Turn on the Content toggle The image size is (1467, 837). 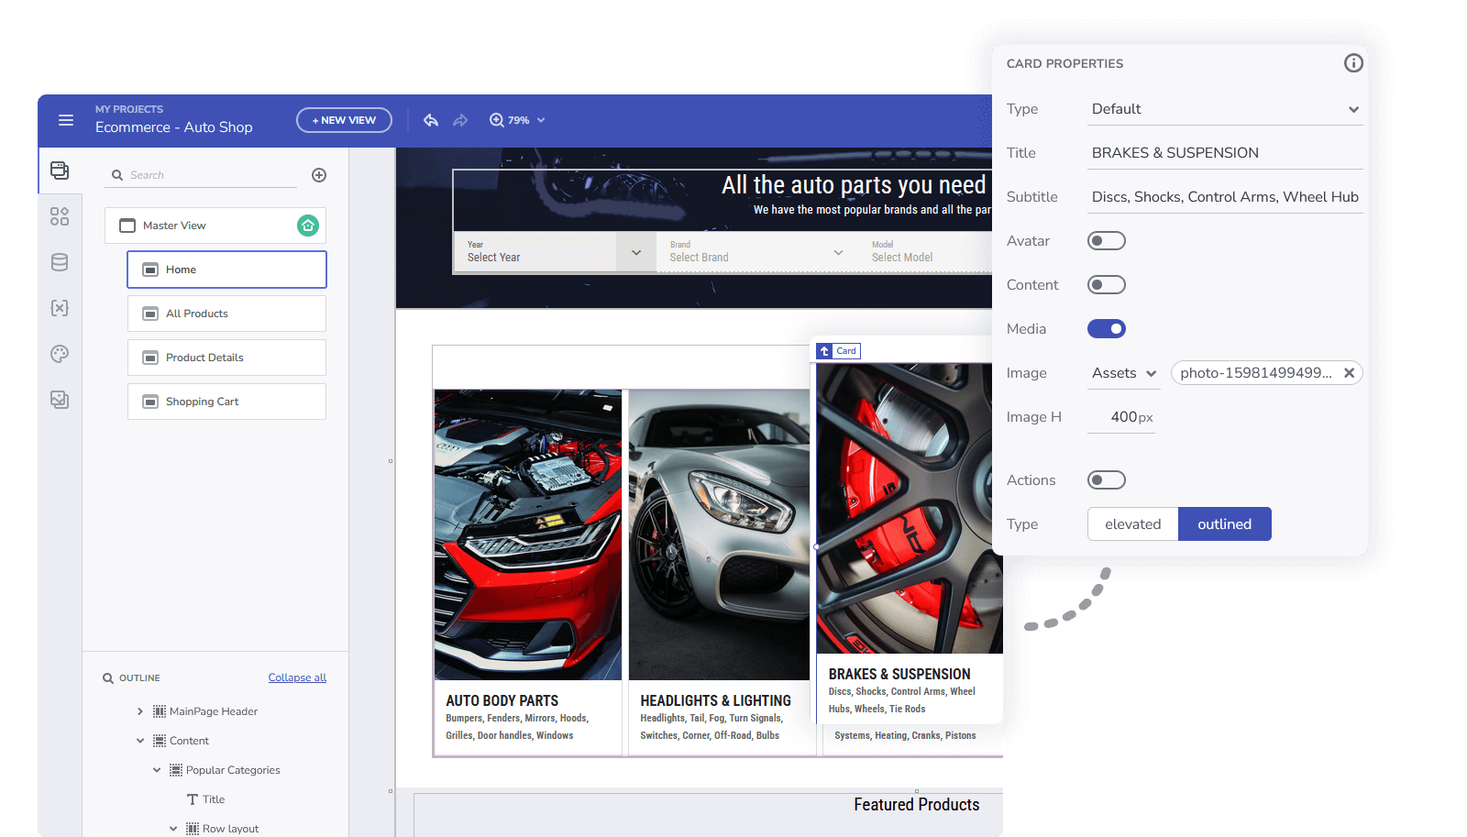pyautogui.click(x=1107, y=284)
